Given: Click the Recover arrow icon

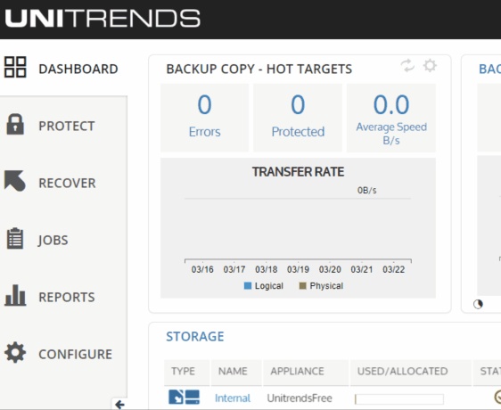Looking at the screenshot, I should click(14, 181).
